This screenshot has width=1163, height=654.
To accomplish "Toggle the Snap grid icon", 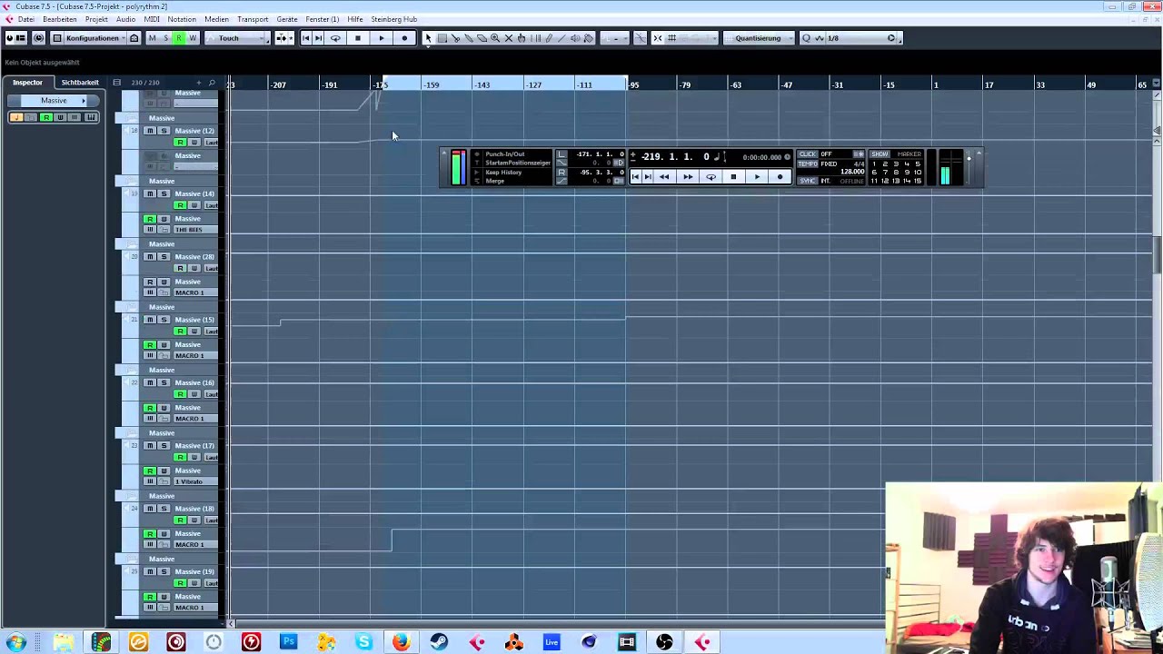I will [671, 38].
